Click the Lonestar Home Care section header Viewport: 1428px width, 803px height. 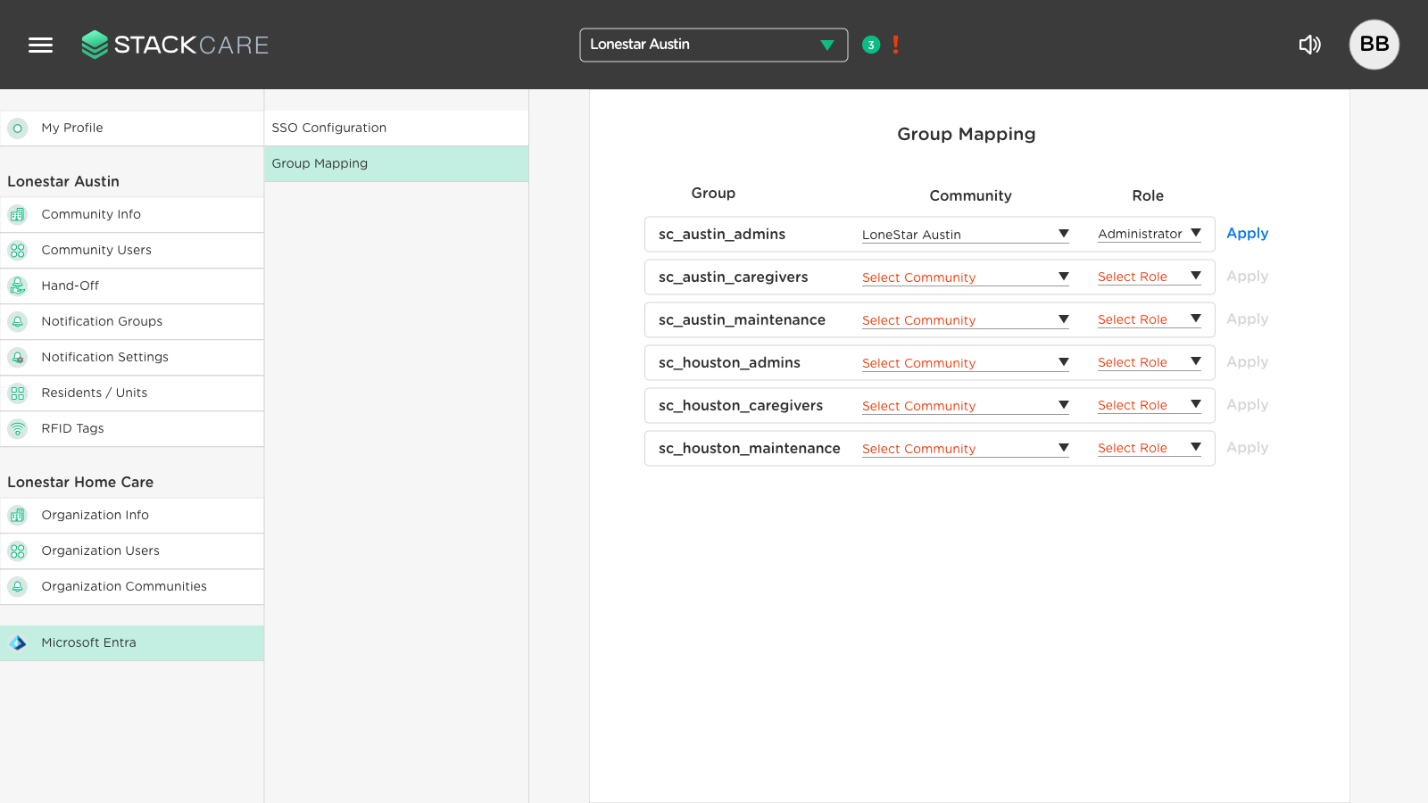[x=80, y=483]
